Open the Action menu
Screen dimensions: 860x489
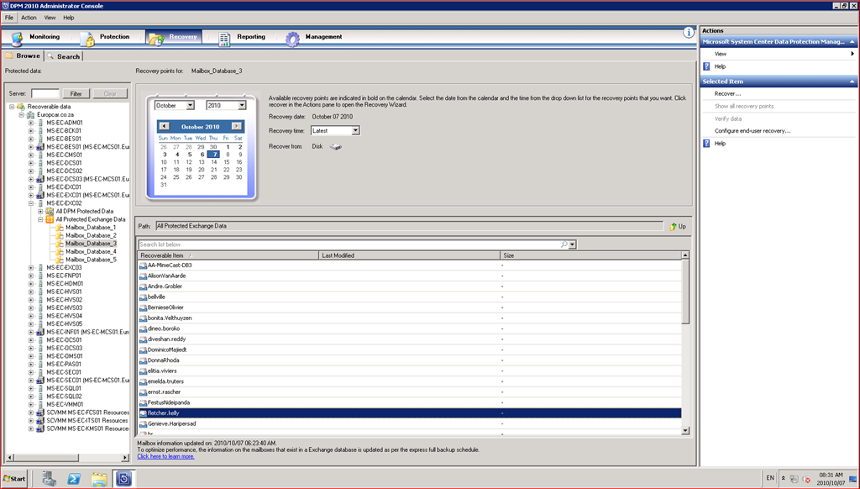[x=29, y=17]
